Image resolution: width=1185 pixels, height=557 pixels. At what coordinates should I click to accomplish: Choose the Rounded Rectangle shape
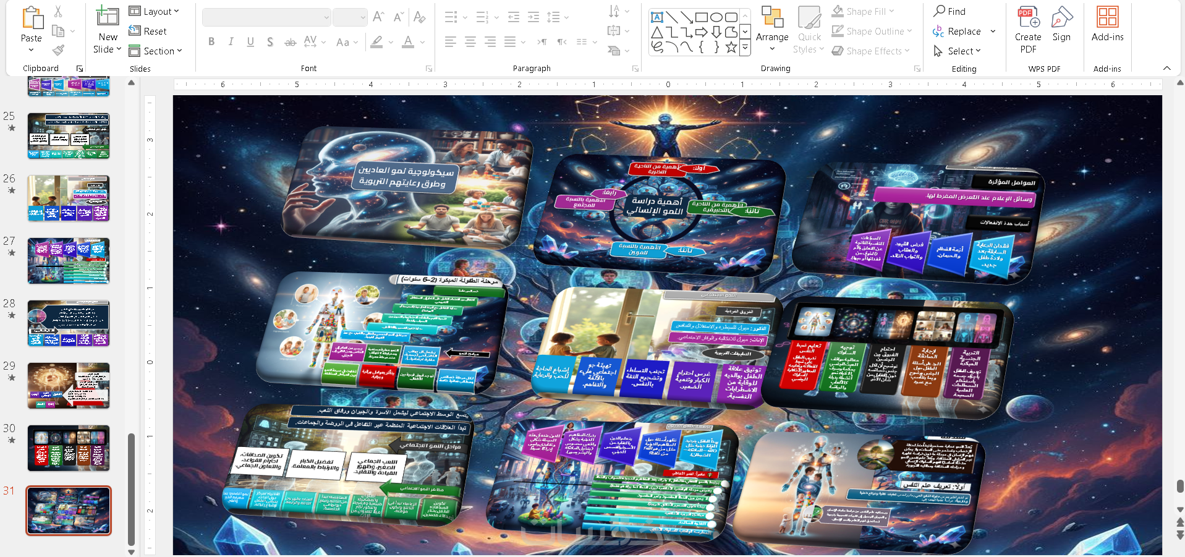click(731, 17)
